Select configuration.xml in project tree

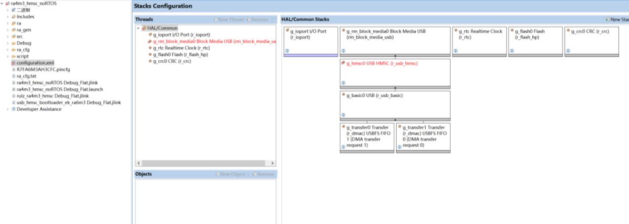[x=35, y=63]
